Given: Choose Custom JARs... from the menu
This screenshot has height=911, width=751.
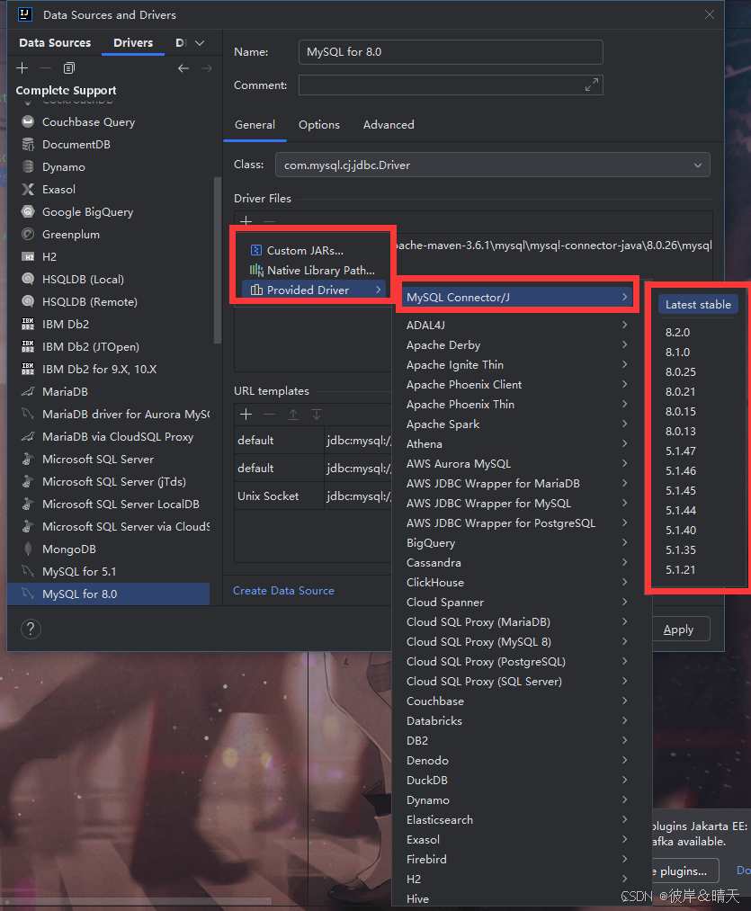Looking at the screenshot, I should pyautogui.click(x=314, y=250).
